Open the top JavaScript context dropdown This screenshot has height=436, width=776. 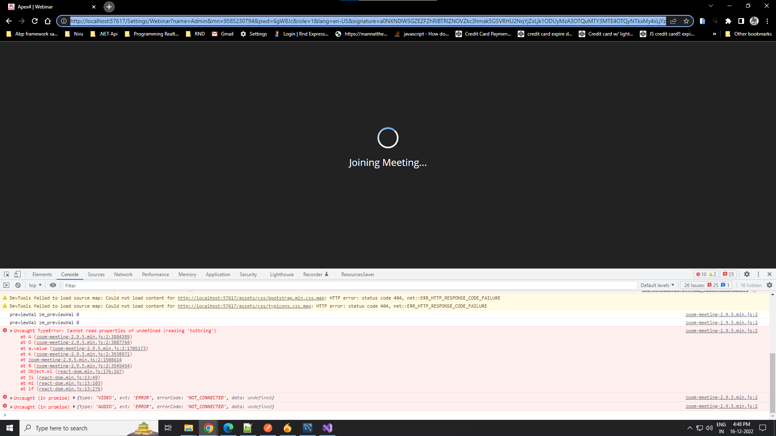coord(35,285)
